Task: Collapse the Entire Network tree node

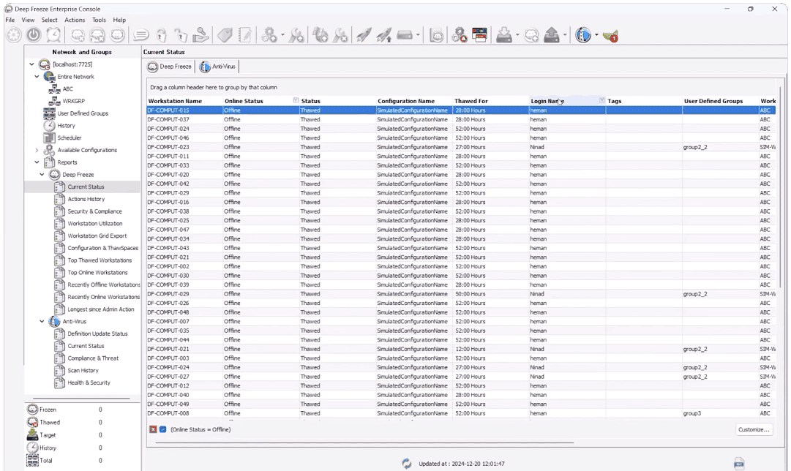Action: tap(37, 77)
